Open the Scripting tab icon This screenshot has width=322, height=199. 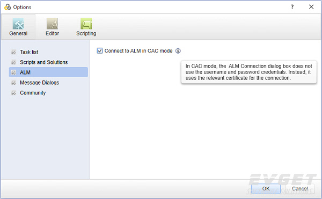pyautogui.click(x=86, y=24)
